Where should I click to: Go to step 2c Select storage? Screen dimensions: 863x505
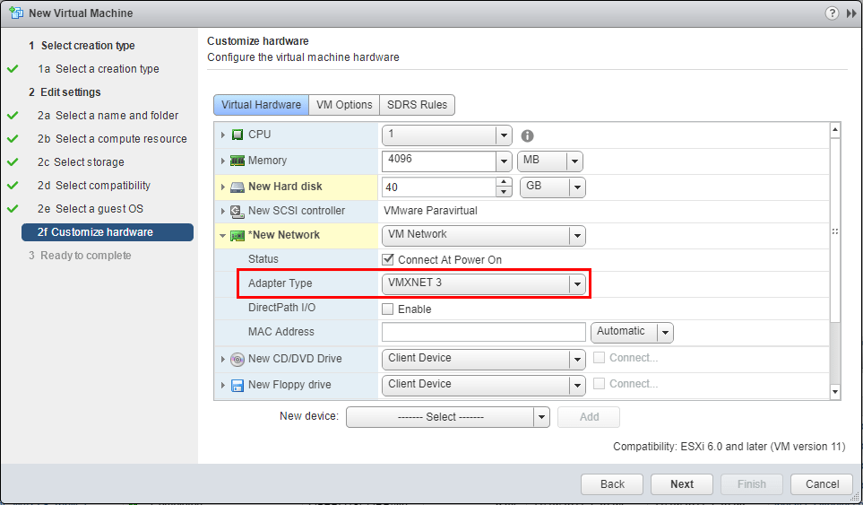pyautogui.click(x=89, y=162)
